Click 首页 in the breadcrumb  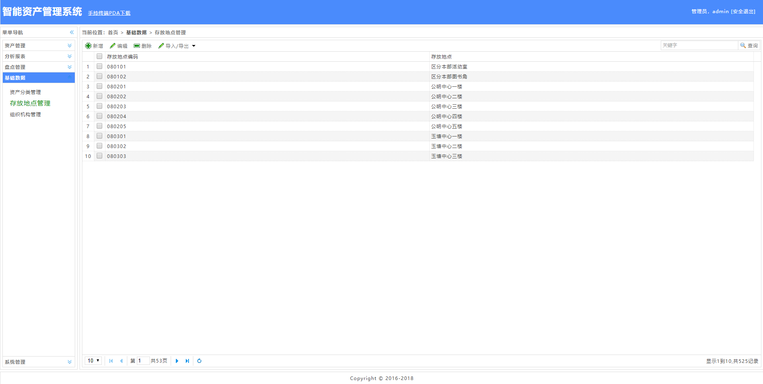pos(113,33)
